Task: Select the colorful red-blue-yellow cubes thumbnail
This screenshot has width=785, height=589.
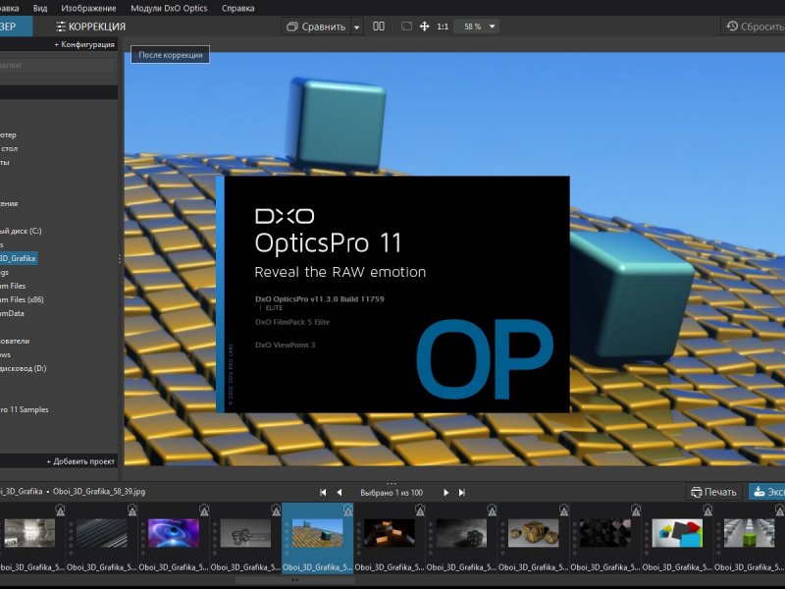Action: [677, 533]
